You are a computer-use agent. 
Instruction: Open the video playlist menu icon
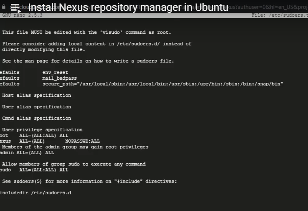[16, 8]
